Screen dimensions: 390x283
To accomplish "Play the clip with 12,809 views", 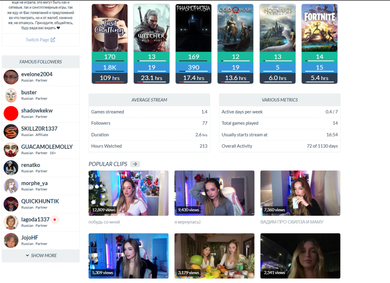I will coord(129,193).
